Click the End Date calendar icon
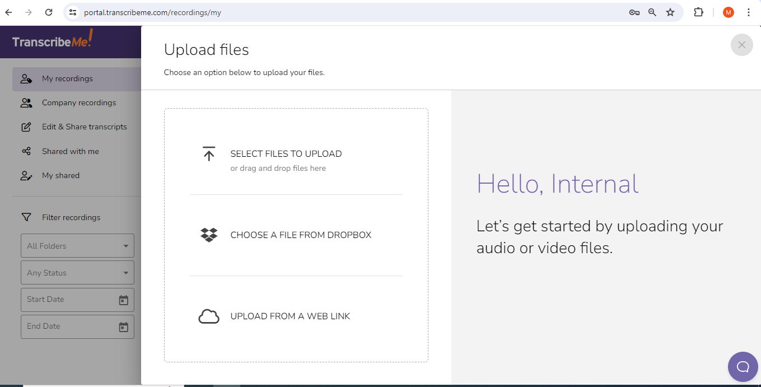 pyautogui.click(x=124, y=327)
